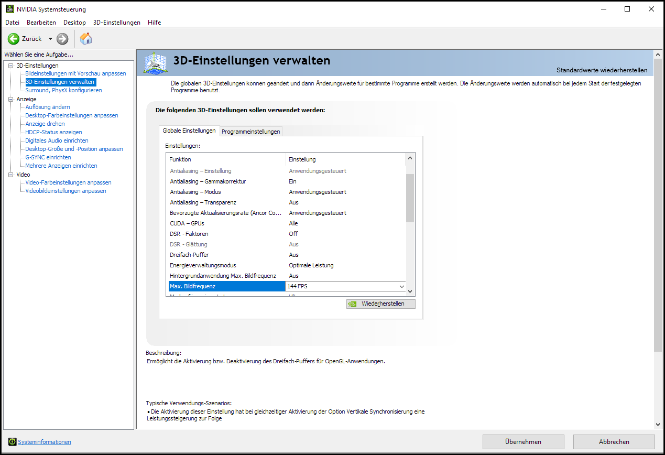Click the settings list scrollbar up arrow
Image resolution: width=665 pixels, height=455 pixels.
click(410, 158)
